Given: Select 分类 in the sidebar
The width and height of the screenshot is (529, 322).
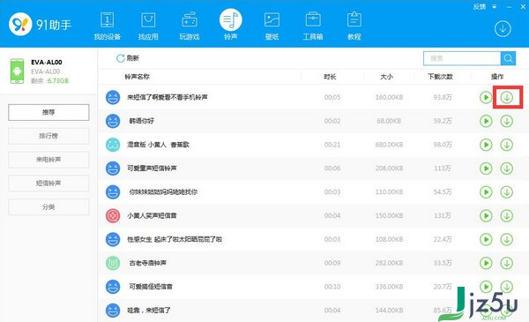Looking at the screenshot, I should (48, 207).
